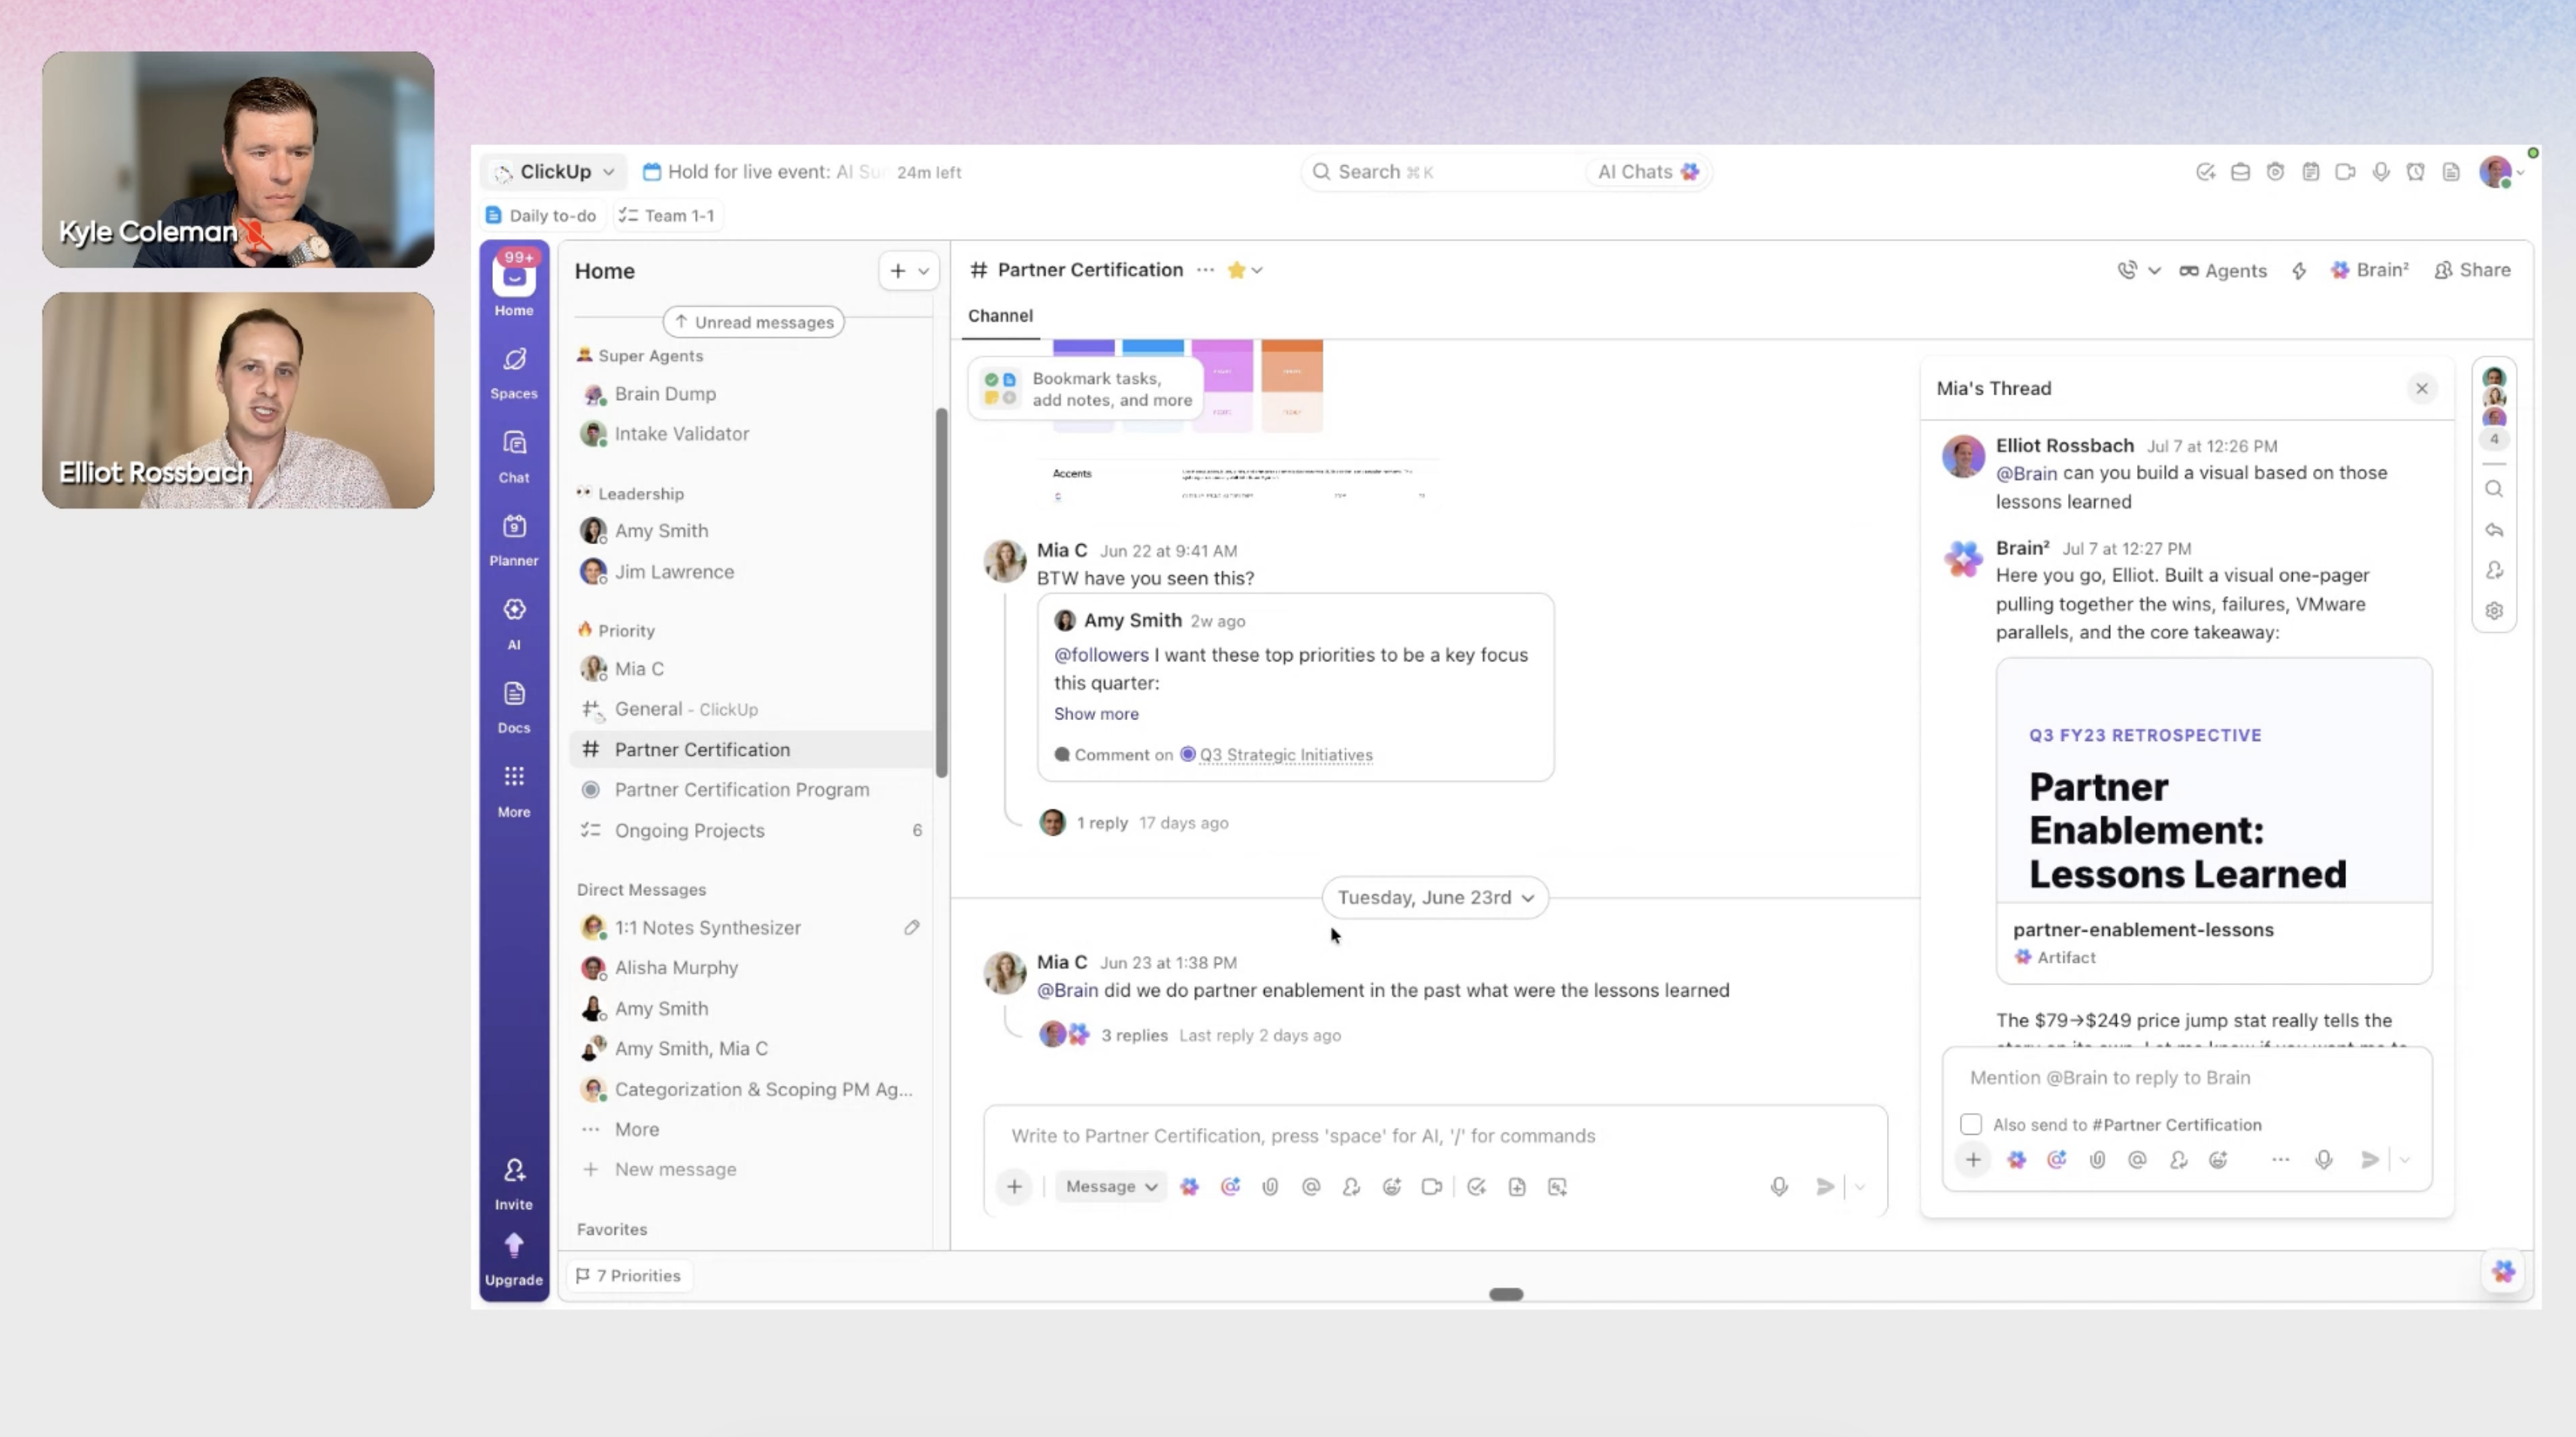
Task: Click the Unread messages button
Action: tap(754, 322)
